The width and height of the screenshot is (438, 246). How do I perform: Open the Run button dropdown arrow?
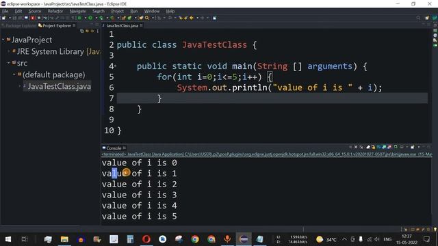click(x=96, y=18)
